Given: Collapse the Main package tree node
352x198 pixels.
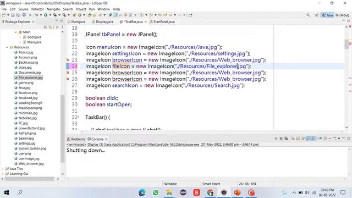Looking at the screenshot, I should point(16,32).
